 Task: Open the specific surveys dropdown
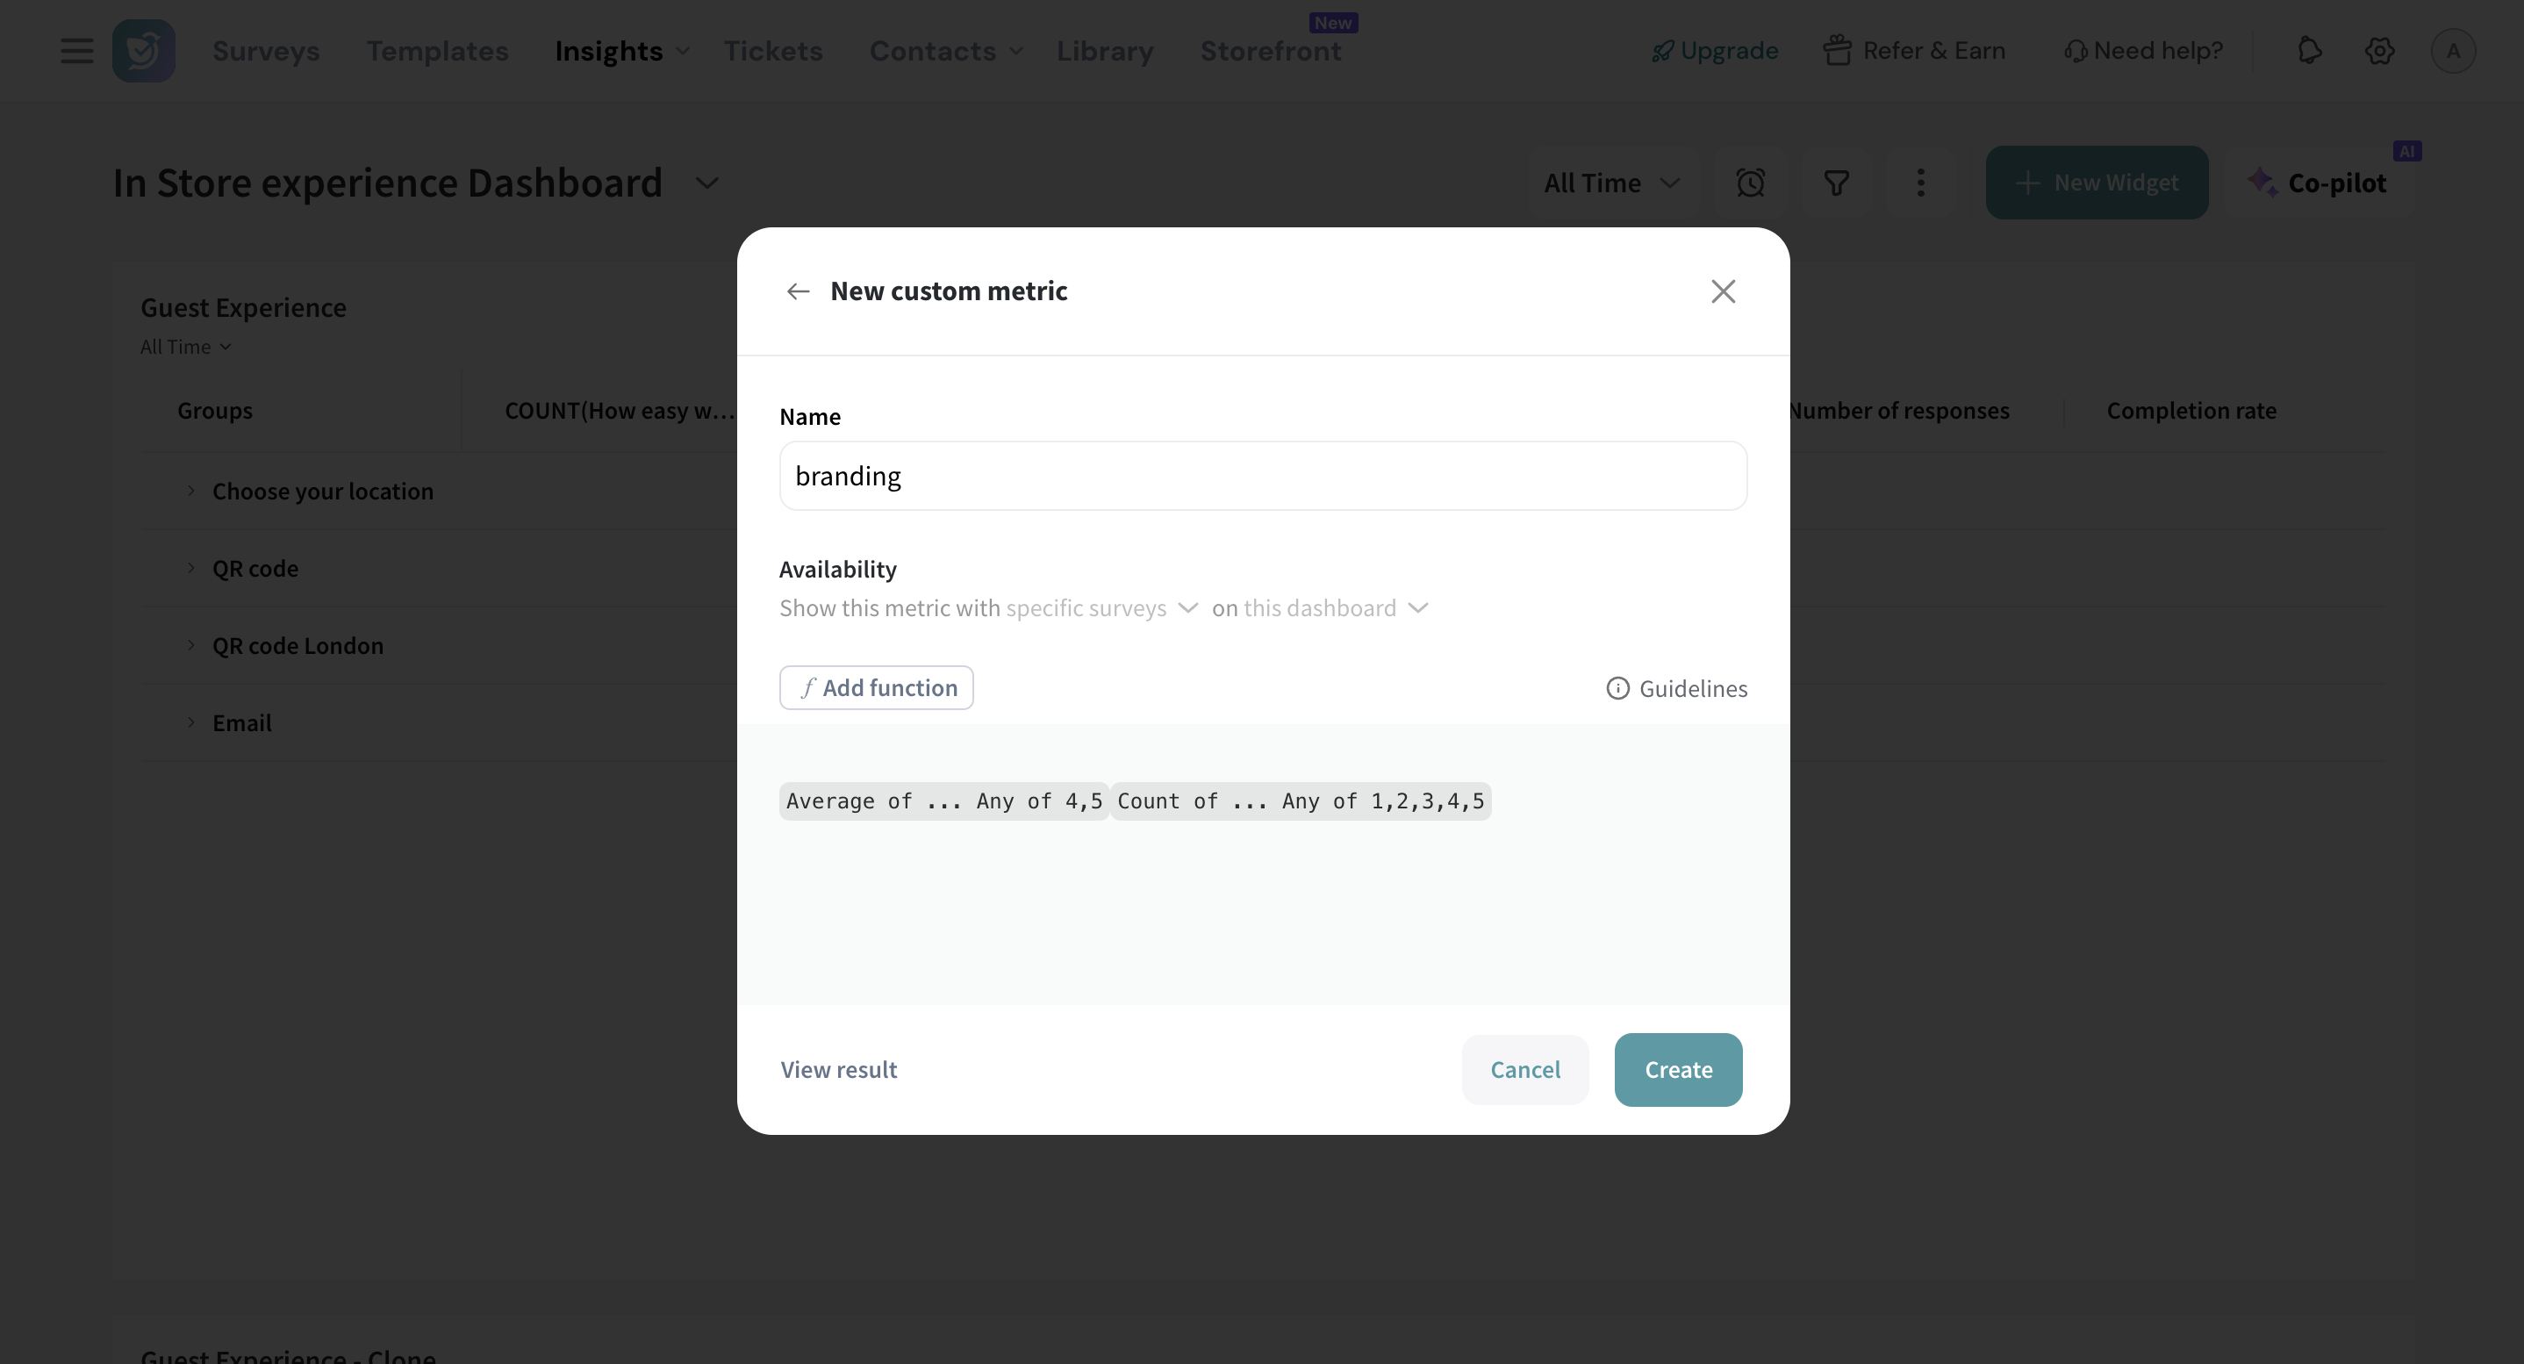pos(1101,608)
